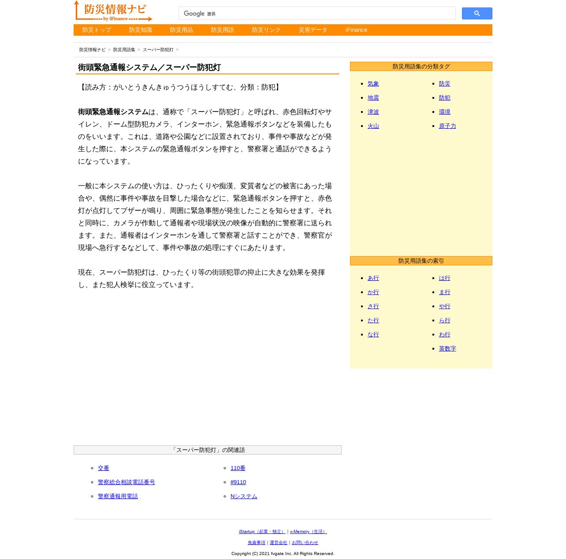This screenshot has width=566, height=559.
Task: Click the 防災情報ナビ breadcrumb link
Action: 93,50
